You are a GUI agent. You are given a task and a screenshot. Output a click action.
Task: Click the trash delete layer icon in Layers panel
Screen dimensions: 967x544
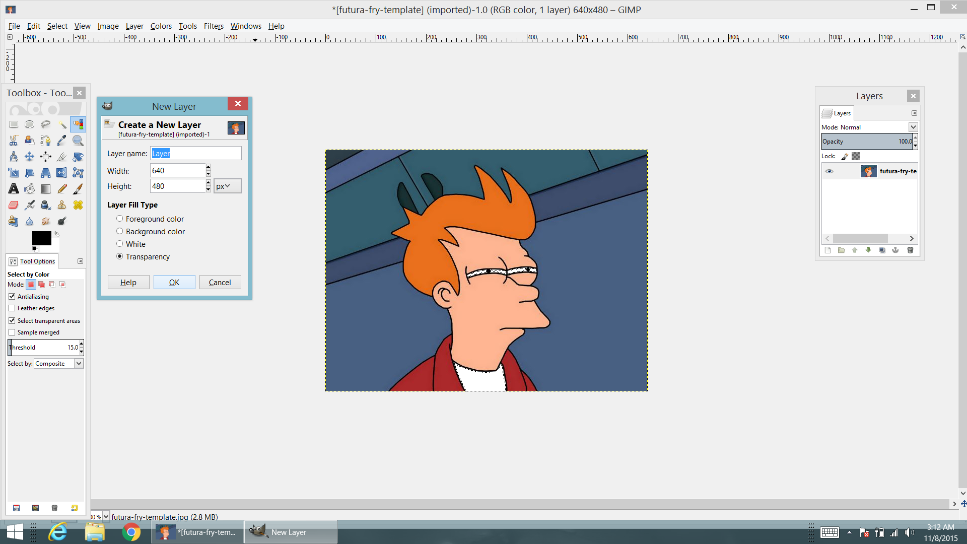(x=910, y=250)
